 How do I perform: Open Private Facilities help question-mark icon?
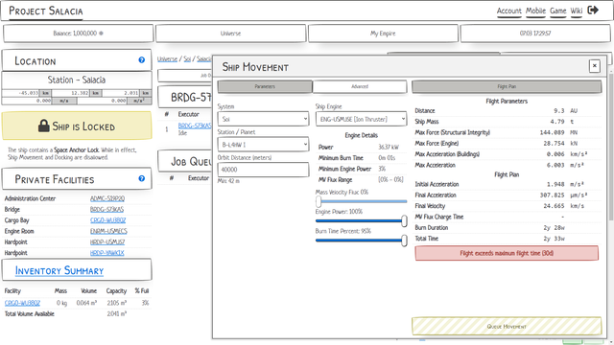[142, 178]
